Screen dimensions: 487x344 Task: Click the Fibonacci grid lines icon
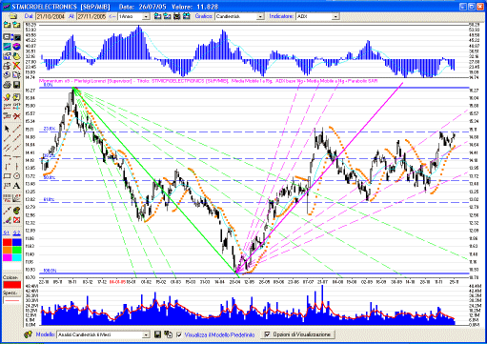(7, 198)
